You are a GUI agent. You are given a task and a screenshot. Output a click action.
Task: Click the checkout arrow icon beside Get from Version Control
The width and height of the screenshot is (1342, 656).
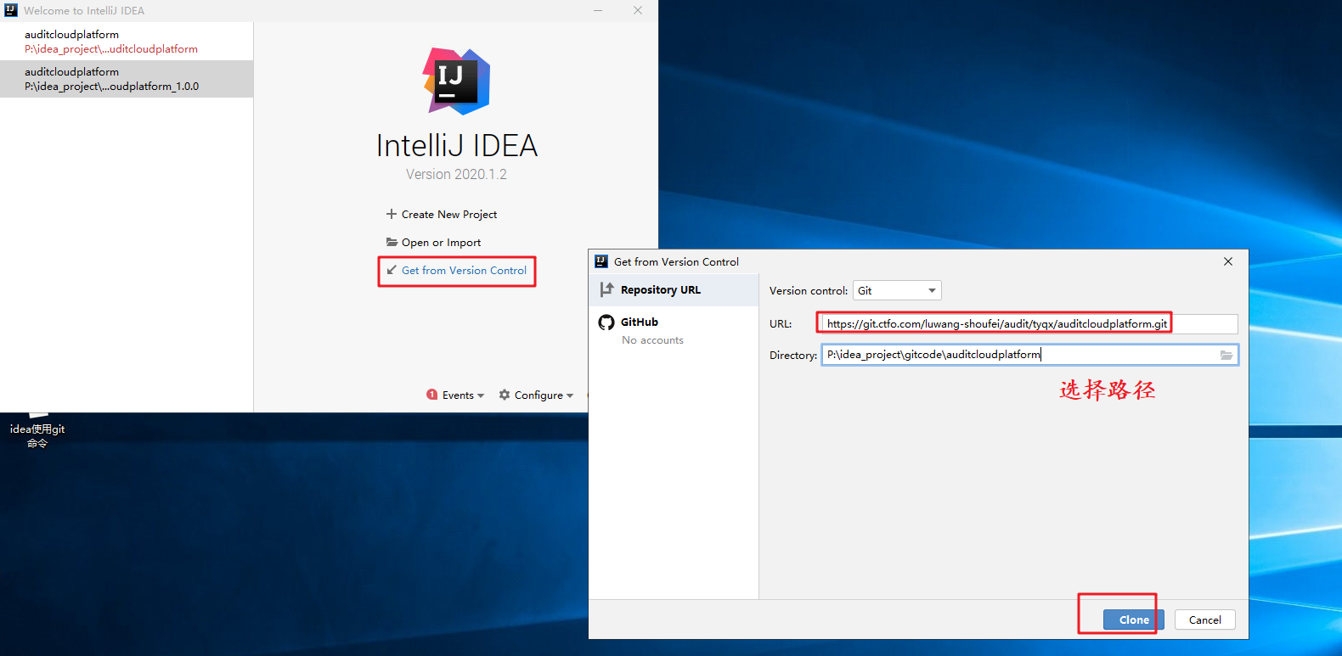[392, 270]
